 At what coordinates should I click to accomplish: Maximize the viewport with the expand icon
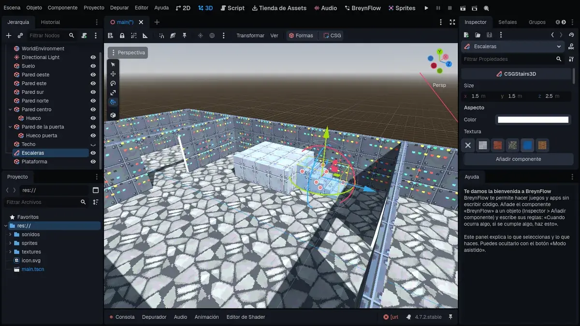452,22
